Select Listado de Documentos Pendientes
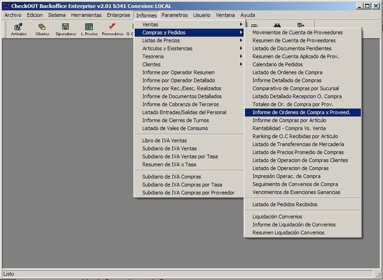 coord(303,48)
